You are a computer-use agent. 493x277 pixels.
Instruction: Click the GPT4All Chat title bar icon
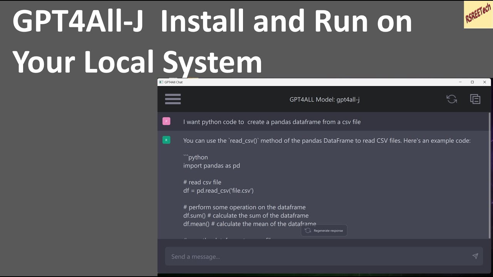[161, 82]
